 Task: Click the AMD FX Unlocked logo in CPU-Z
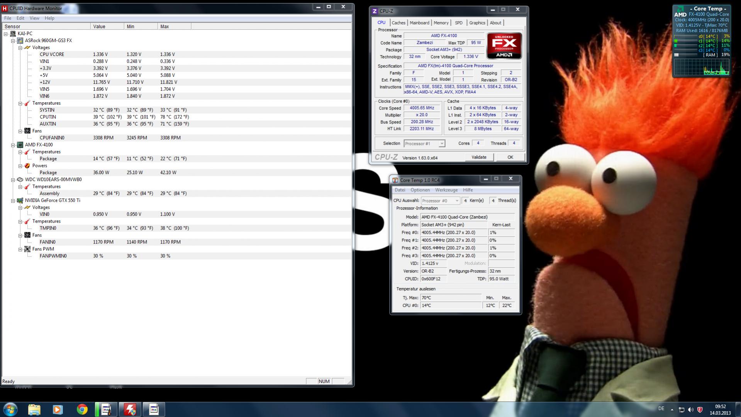[504, 46]
